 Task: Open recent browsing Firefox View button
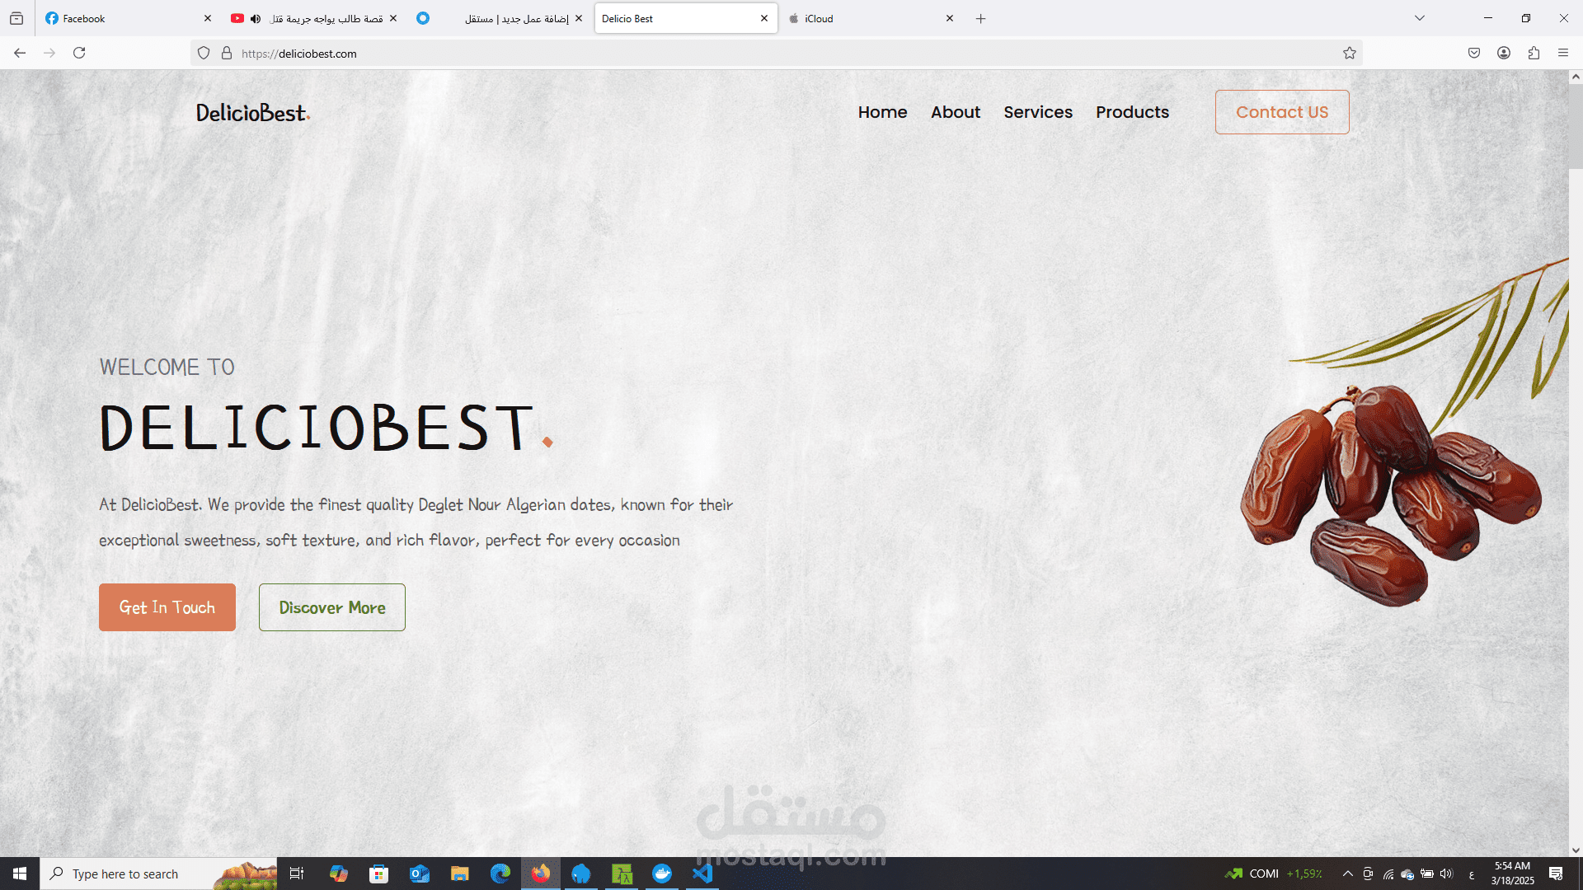[x=16, y=18]
